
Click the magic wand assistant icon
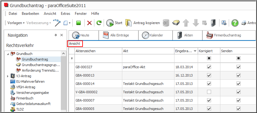click(57, 23)
